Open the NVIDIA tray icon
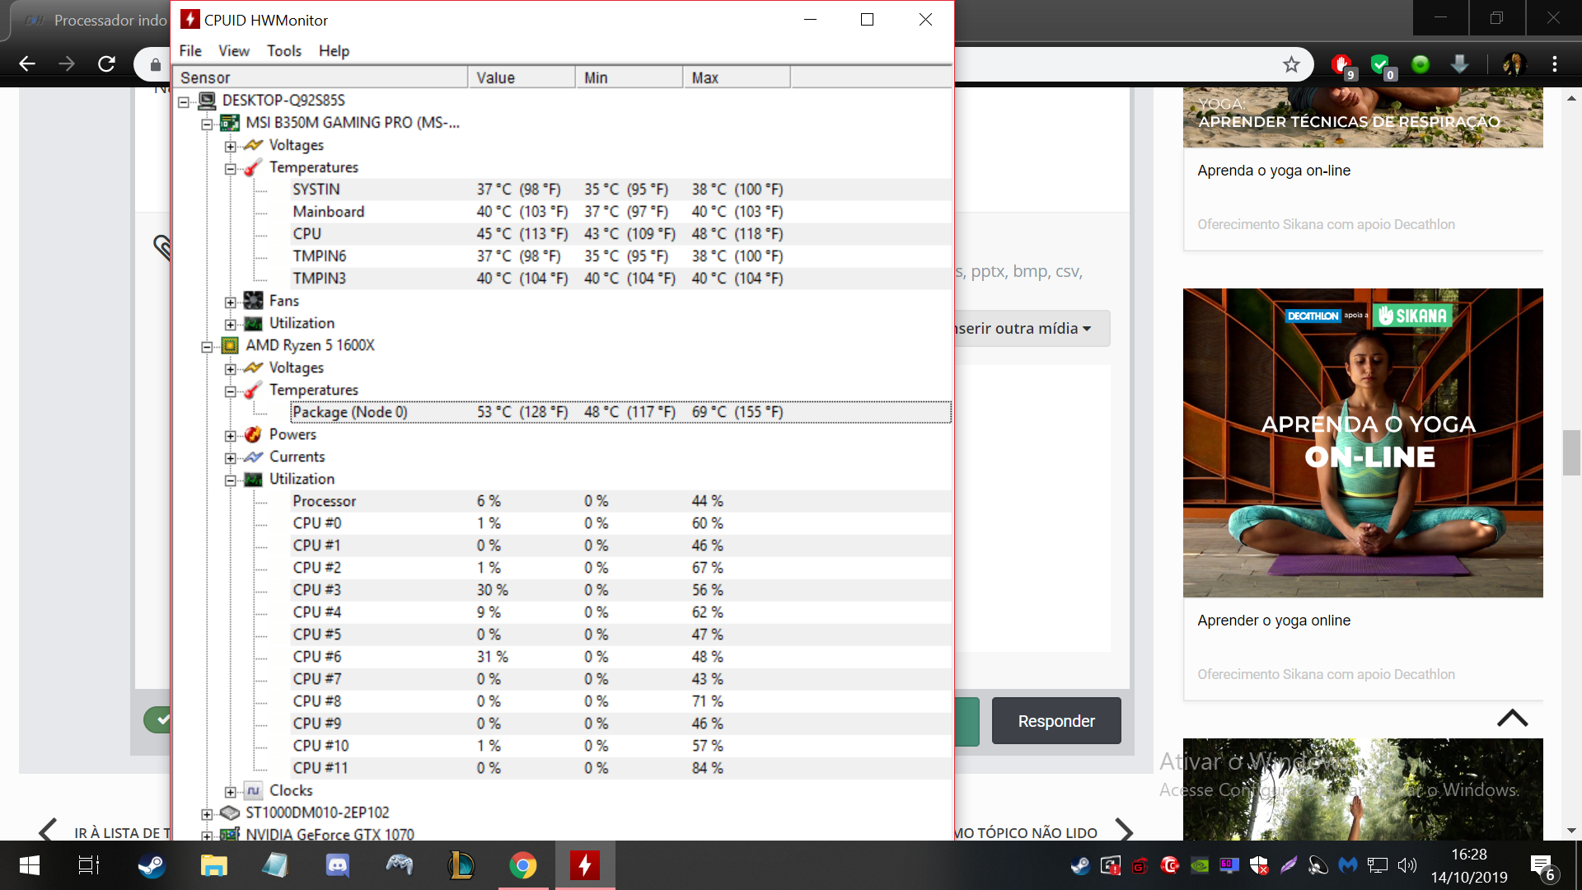The image size is (1582, 890). click(1201, 865)
